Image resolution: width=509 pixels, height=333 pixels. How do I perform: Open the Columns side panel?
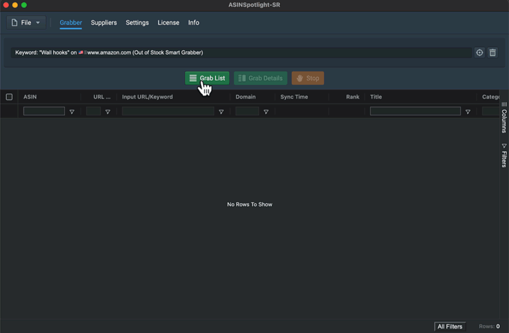coord(504,118)
